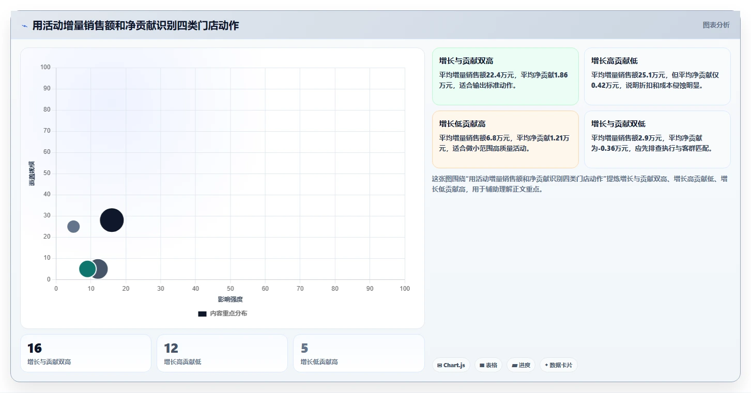Screen dimensions: 751x393
Task: Click the stat card showing 16
Action: pyautogui.click(x=86, y=353)
